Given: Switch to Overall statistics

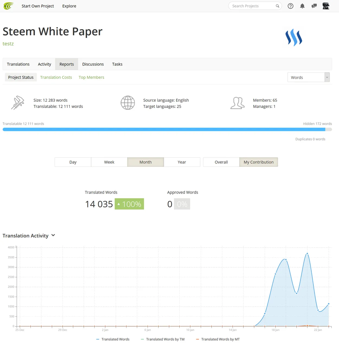Looking at the screenshot, I should click(x=221, y=162).
